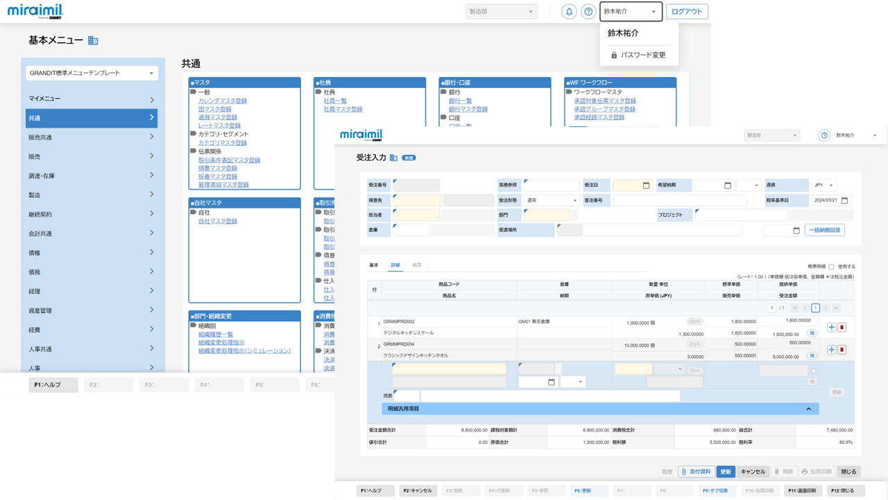Image resolution: width=888 pixels, height=500 pixels.
Task: Click the ログアウト button
Action: click(x=687, y=12)
